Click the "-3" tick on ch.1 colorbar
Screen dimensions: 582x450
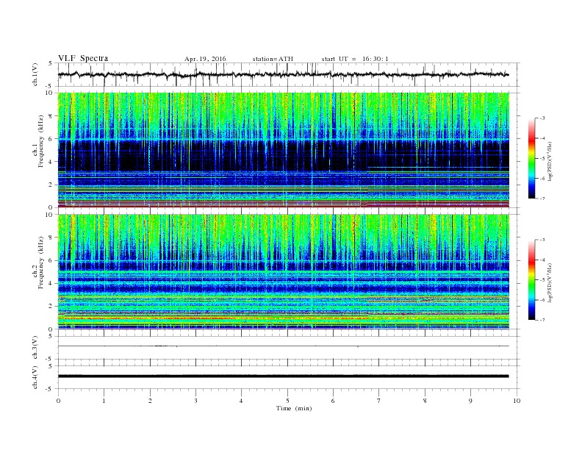pos(542,118)
